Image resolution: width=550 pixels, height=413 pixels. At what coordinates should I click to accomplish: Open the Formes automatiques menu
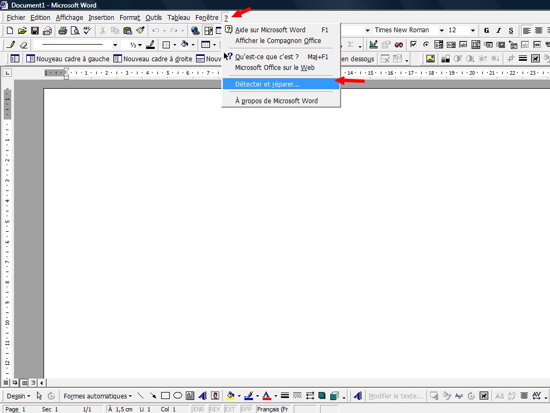point(98,396)
